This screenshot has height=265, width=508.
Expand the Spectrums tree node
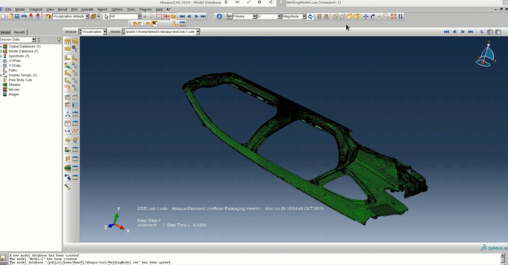[1, 56]
